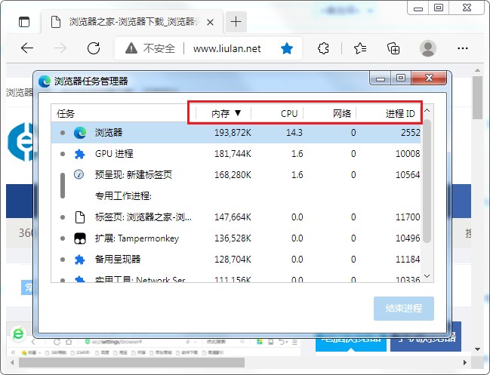Screen dimensions: 490x375
Task: Click the page vertical scrollbar thumb
Action: tap(477, 97)
